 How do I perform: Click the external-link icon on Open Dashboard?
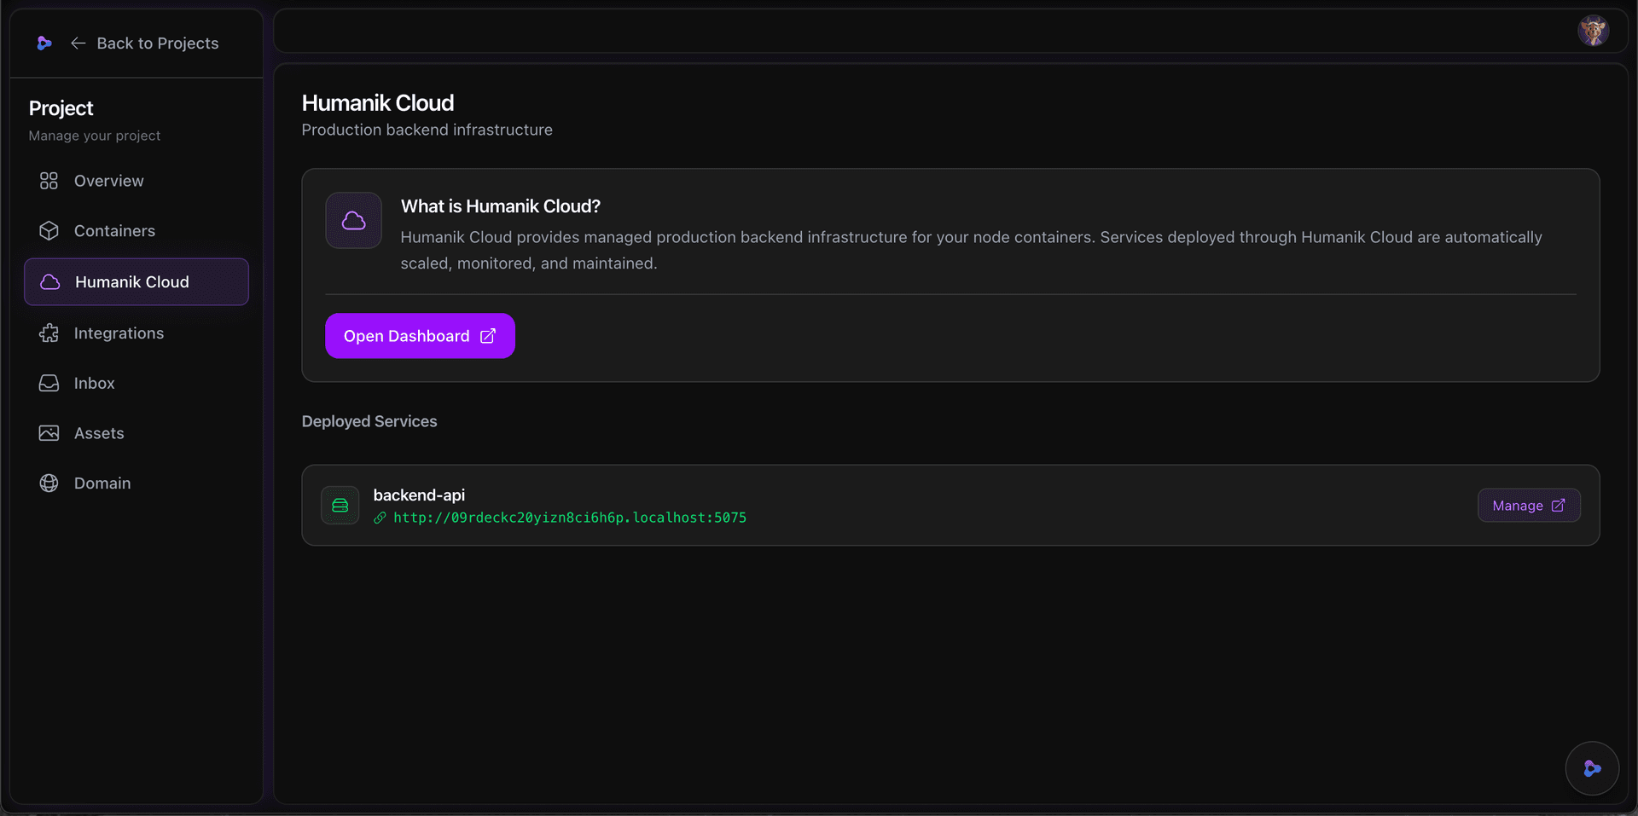[486, 336]
